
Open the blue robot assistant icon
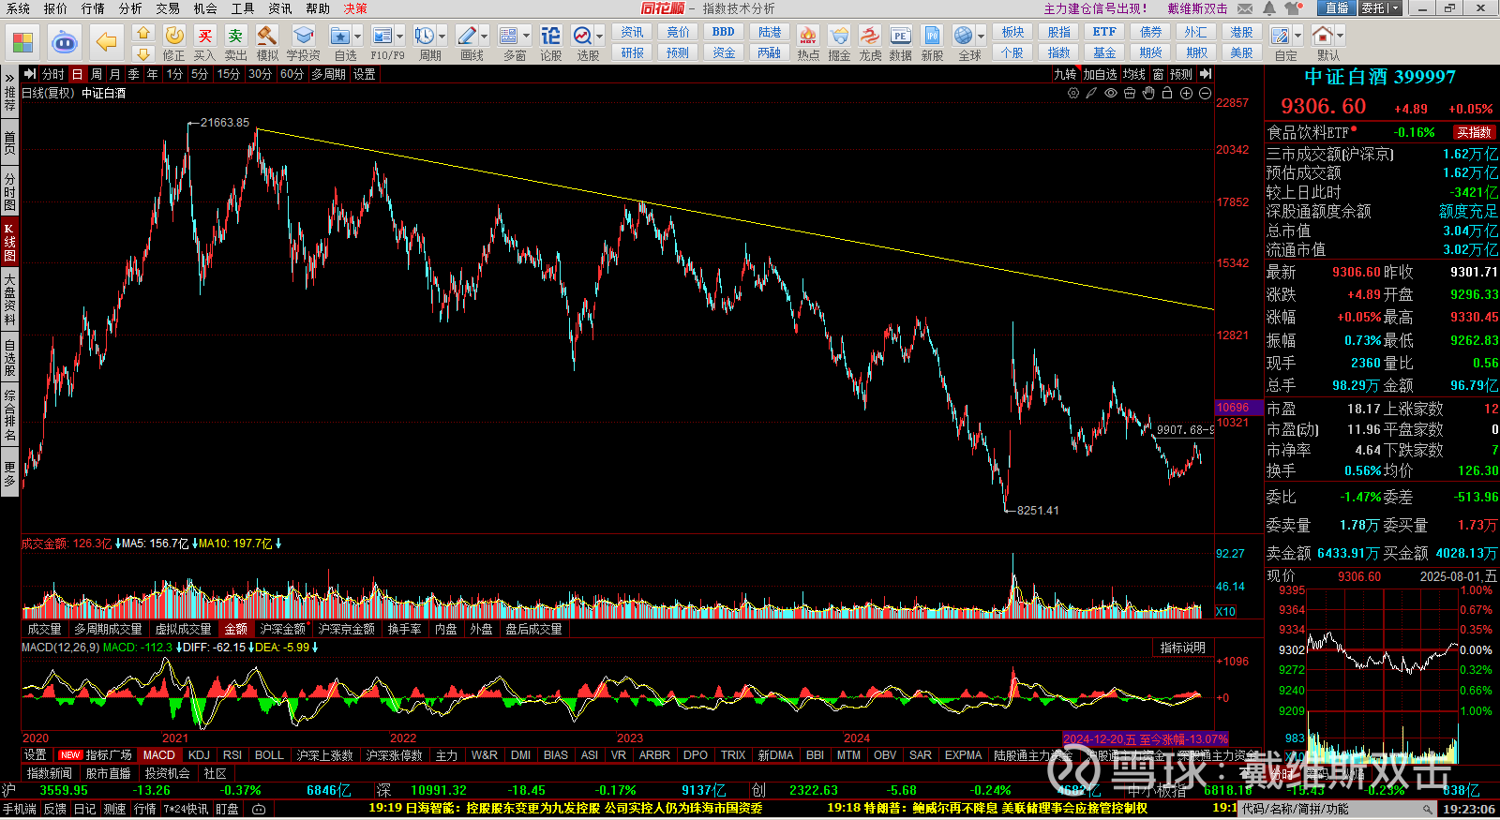[x=65, y=42]
